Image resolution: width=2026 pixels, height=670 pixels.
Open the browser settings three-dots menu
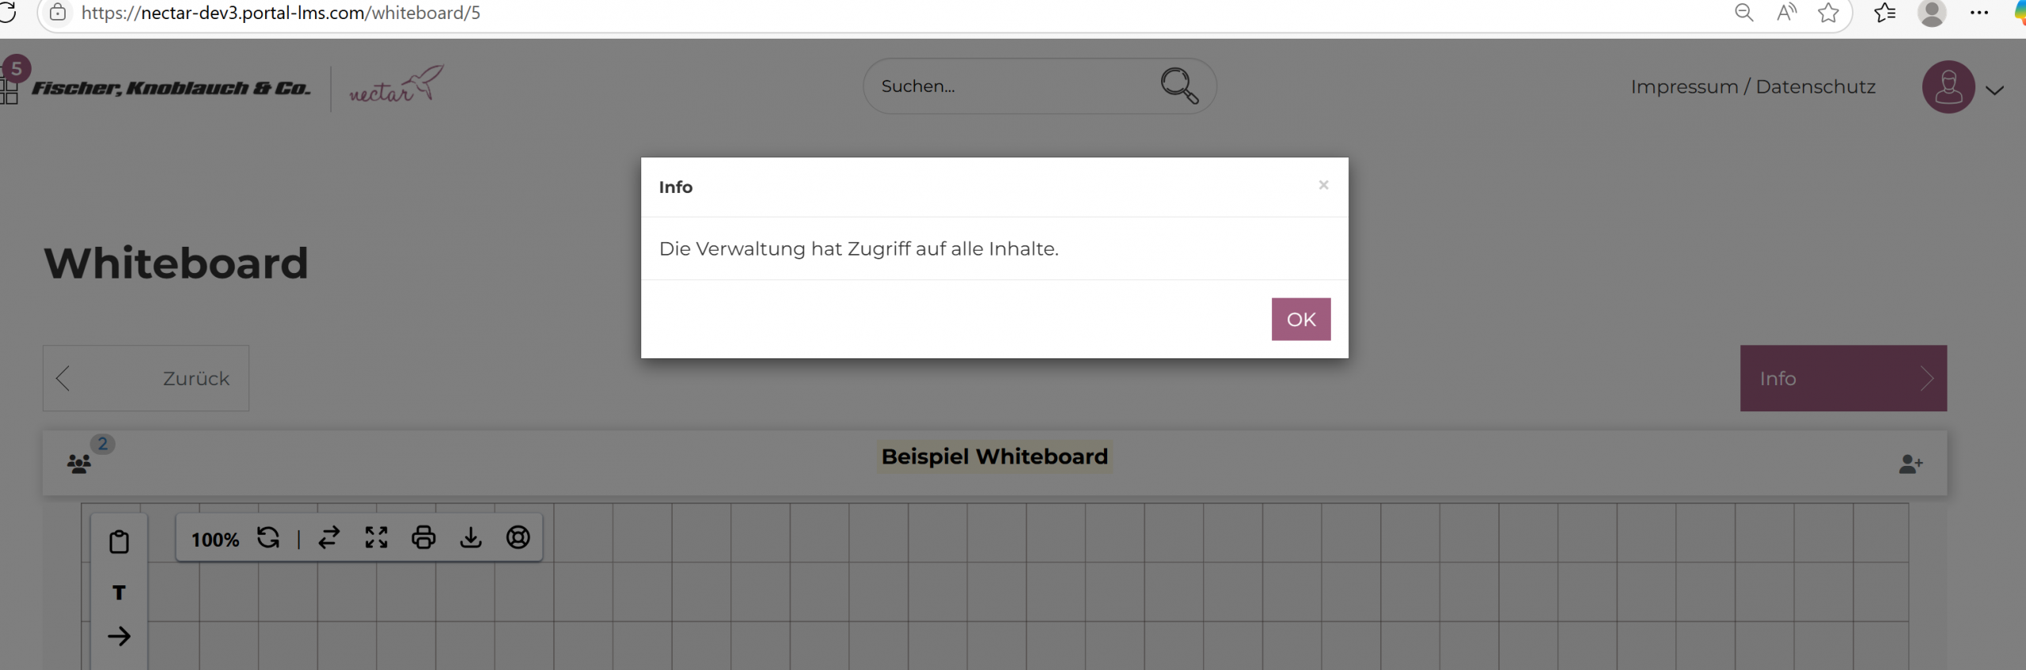pos(1979,13)
